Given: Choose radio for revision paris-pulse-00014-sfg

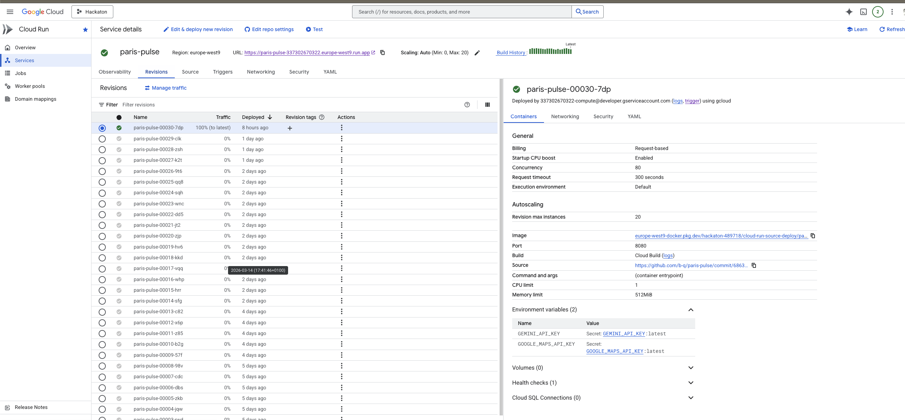Looking at the screenshot, I should click(102, 301).
